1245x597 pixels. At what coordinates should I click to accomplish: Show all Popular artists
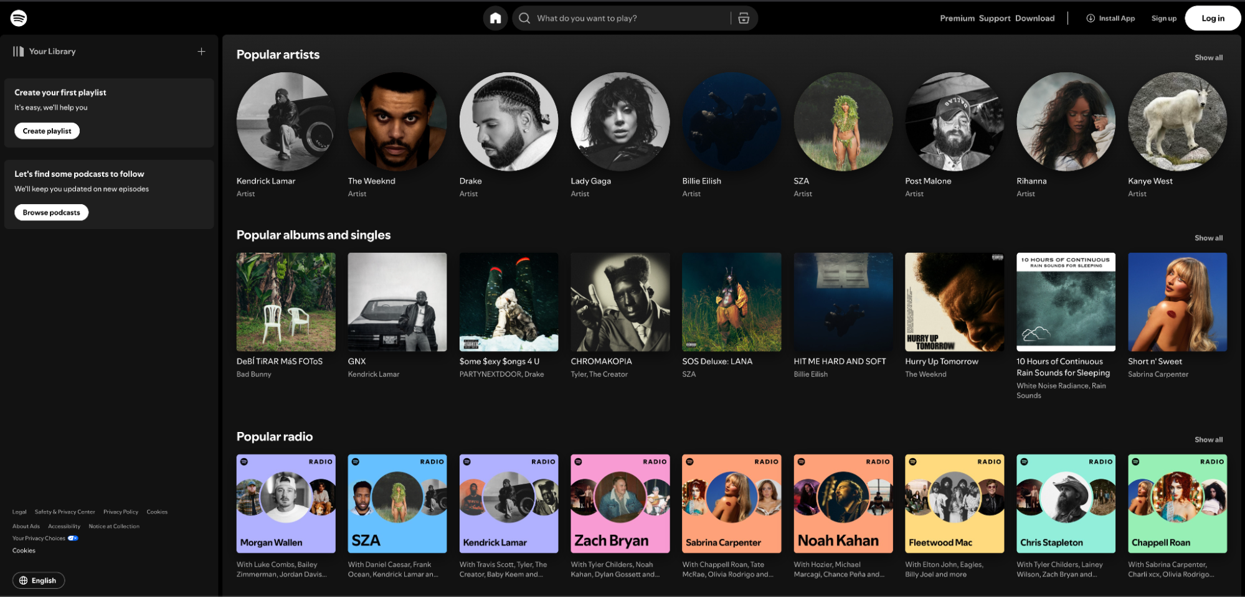1208,57
